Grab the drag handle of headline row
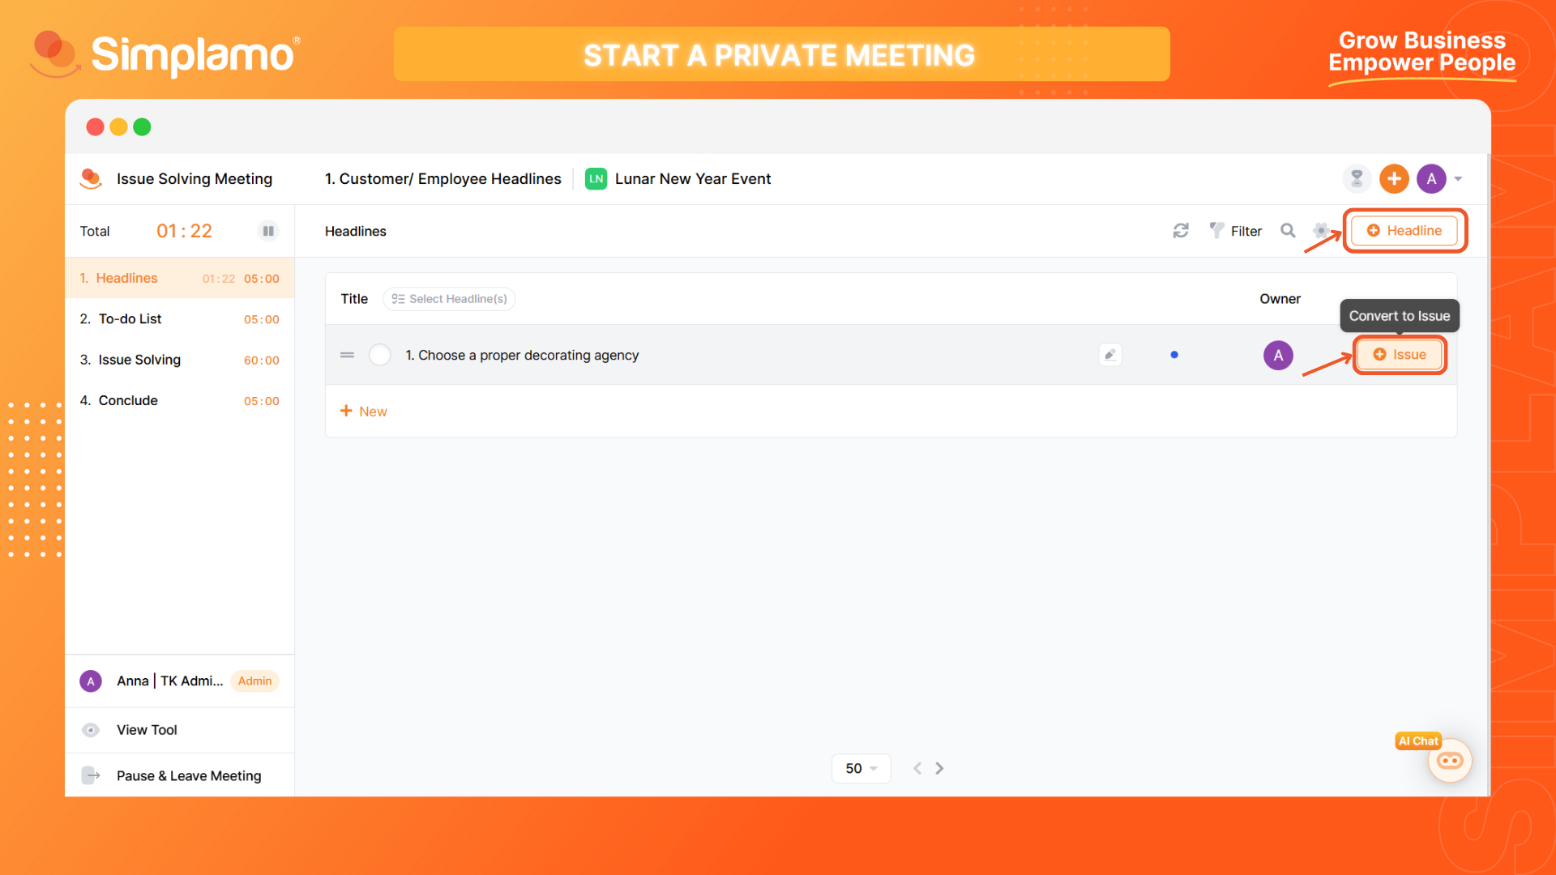The width and height of the screenshot is (1556, 875). pyautogui.click(x=347, y=355)
